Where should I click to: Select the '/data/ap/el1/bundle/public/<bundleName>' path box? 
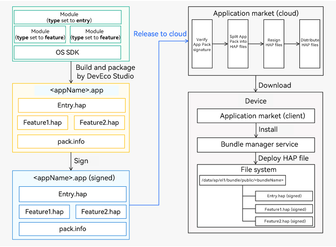[243, 180]
